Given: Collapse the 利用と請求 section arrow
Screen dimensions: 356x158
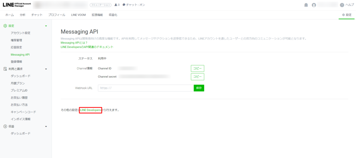Looking at the screenshot, I should click(x=46, y=69).
